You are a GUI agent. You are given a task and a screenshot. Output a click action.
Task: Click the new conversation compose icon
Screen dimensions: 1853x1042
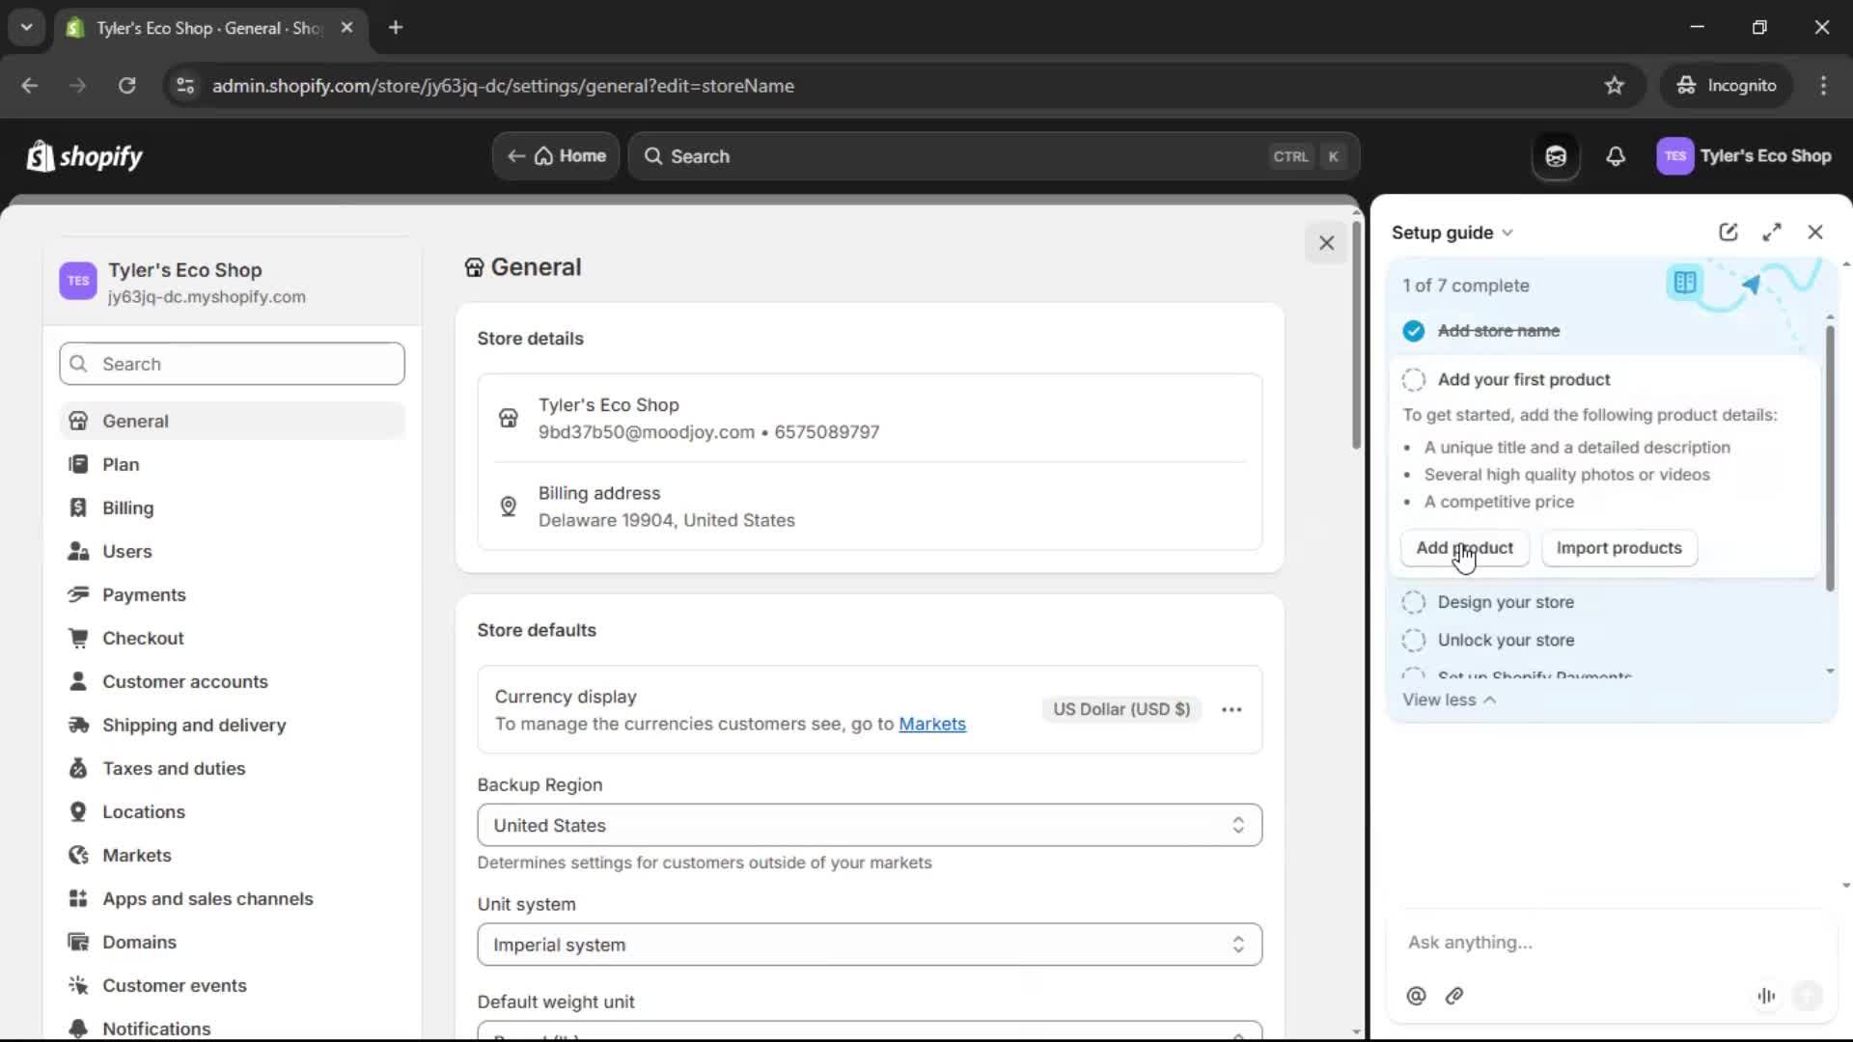coord(1728,233)
